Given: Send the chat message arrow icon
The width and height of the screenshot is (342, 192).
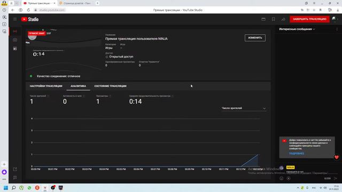Looking at the screenshot, I should tap(336, 179).
